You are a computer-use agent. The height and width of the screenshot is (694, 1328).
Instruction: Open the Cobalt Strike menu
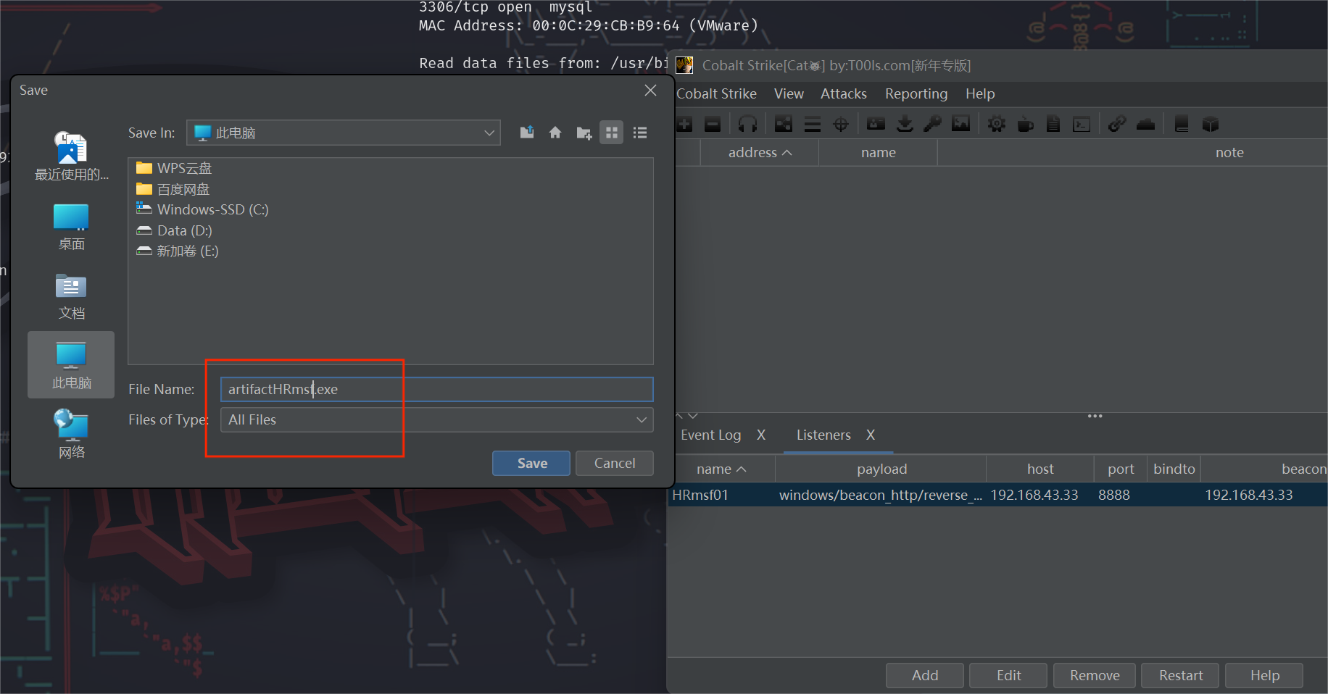click(716, 94)
